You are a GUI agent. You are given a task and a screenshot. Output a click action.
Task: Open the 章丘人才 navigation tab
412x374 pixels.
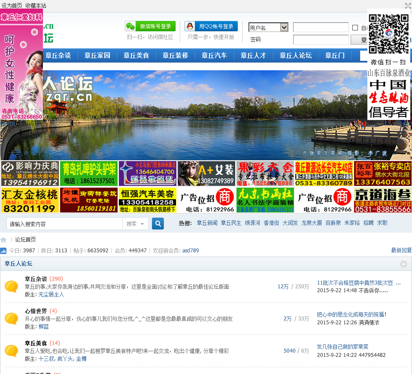(x=253, y=55)
